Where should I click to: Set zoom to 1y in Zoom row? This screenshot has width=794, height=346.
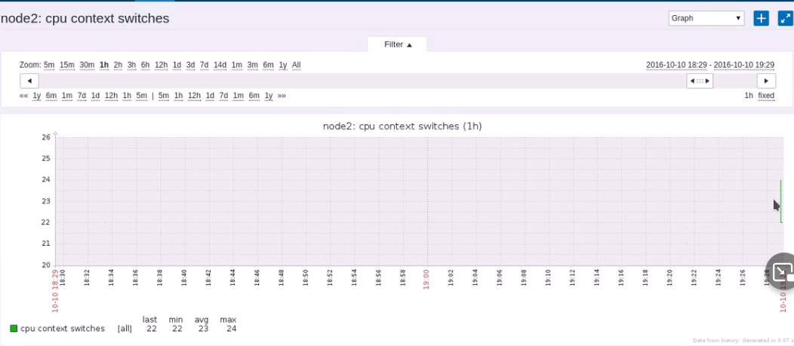[283, 66]
